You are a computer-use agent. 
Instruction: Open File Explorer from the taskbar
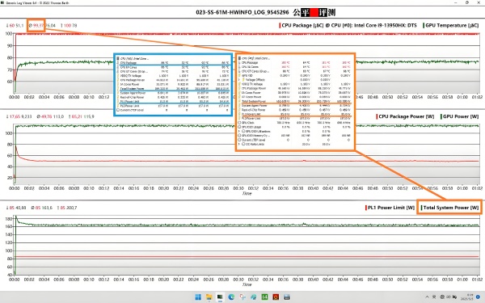209,297
